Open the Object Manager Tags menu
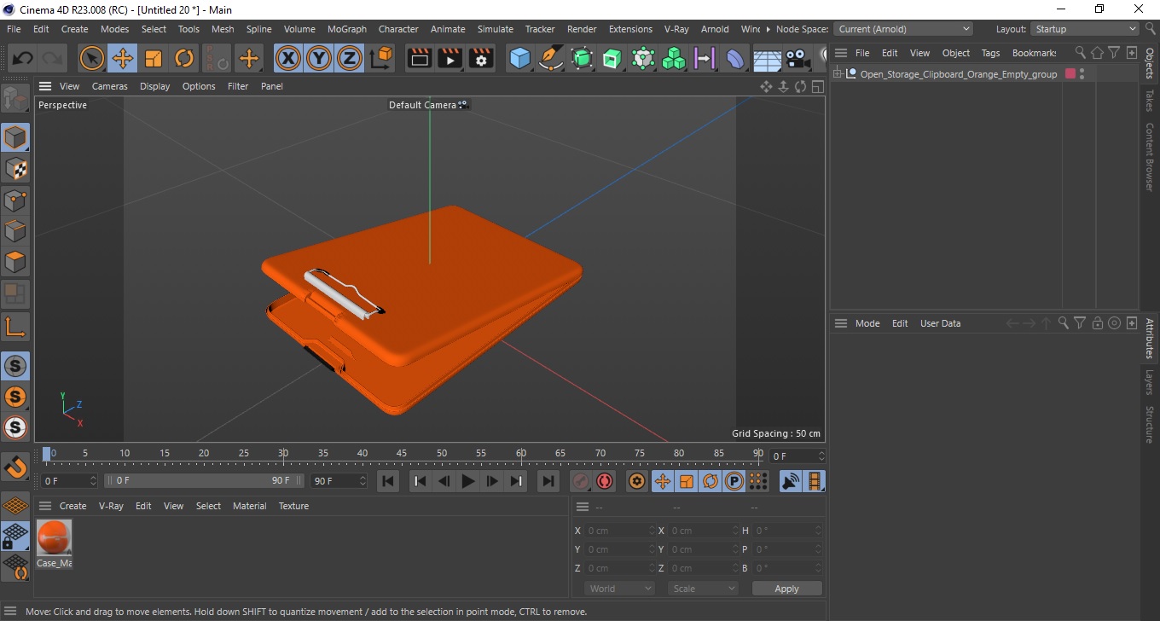 pyautogui.click(x=990, y=53)
